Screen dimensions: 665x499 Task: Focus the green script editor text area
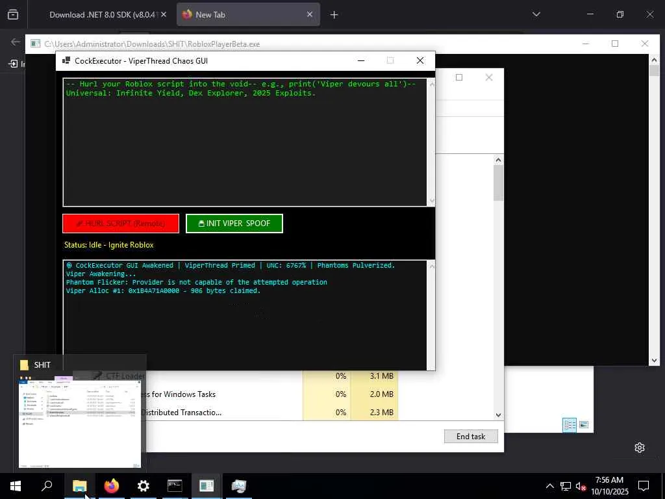245,142
